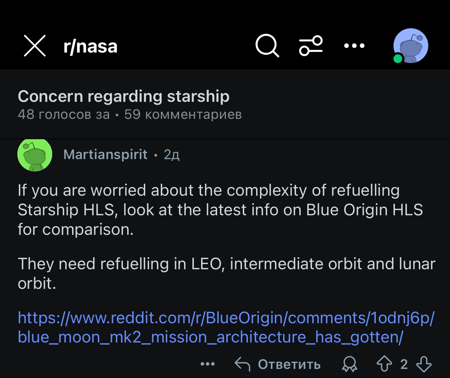Open the r/nasa subreddit title

pyautogui.click(x=90, y=46)
